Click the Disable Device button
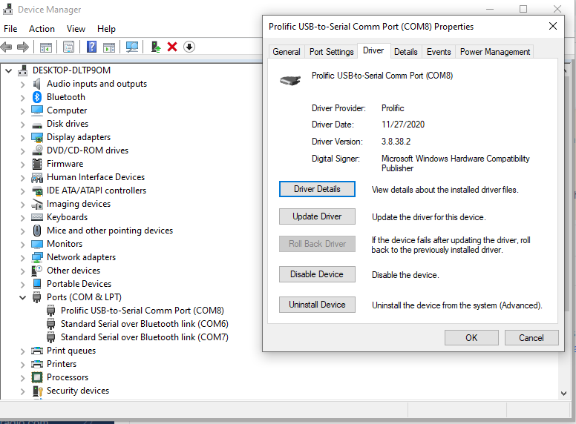Image resolution: width=576 pixels, height=424 pixels. (317, 274)
